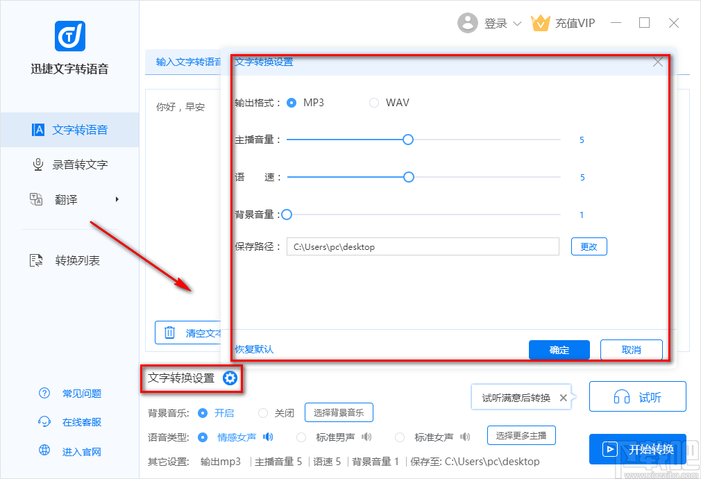
Task: Preview 标准男声 with its speaker icon
Action: (x=366, y=437)
